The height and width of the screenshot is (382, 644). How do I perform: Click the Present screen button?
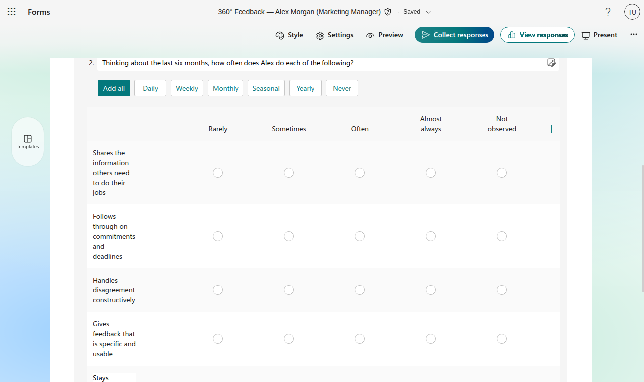click(600, 35)
